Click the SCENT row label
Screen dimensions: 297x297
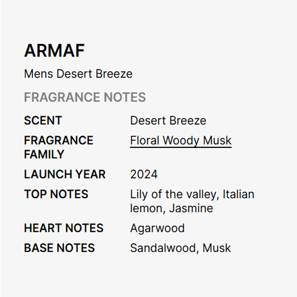pyautogui.click(x=43, y=121)
